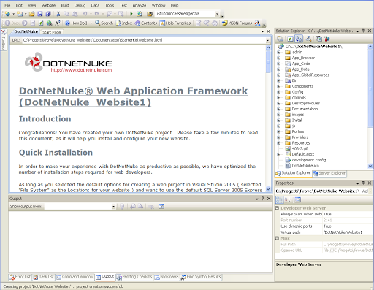Select the development.config file
Viewport: 374px width, 290px height.
[309, 160]
